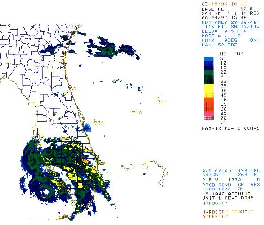Click the orange high-reflectivity cell on the map

(x=85, y=161)
